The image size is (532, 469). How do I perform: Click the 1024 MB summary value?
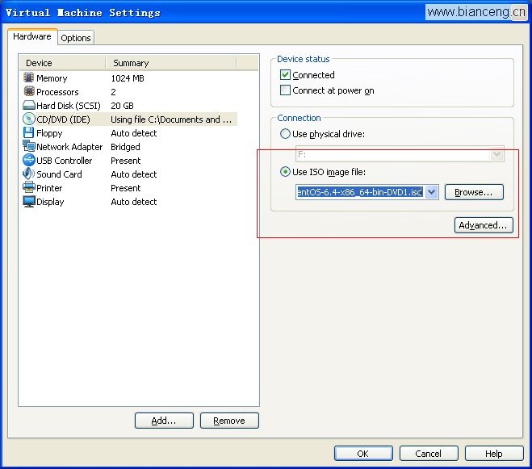128,78
